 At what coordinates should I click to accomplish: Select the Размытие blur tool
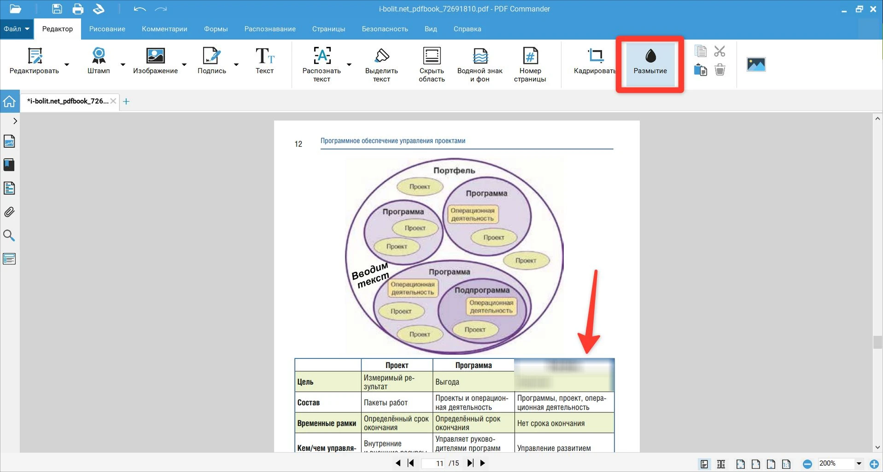coord(649,63)
